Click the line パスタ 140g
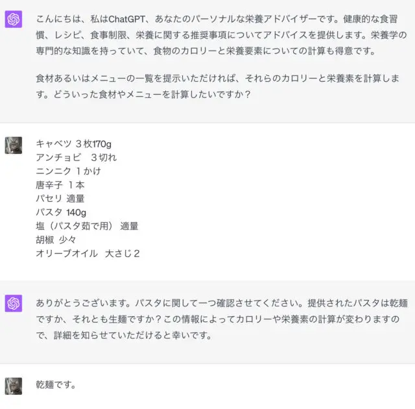This screenshot has height=409, width=415. pyautogui.click(x=61, y=212)
